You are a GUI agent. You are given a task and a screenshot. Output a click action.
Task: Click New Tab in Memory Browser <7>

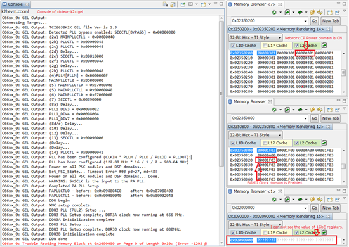coord(331,21)
